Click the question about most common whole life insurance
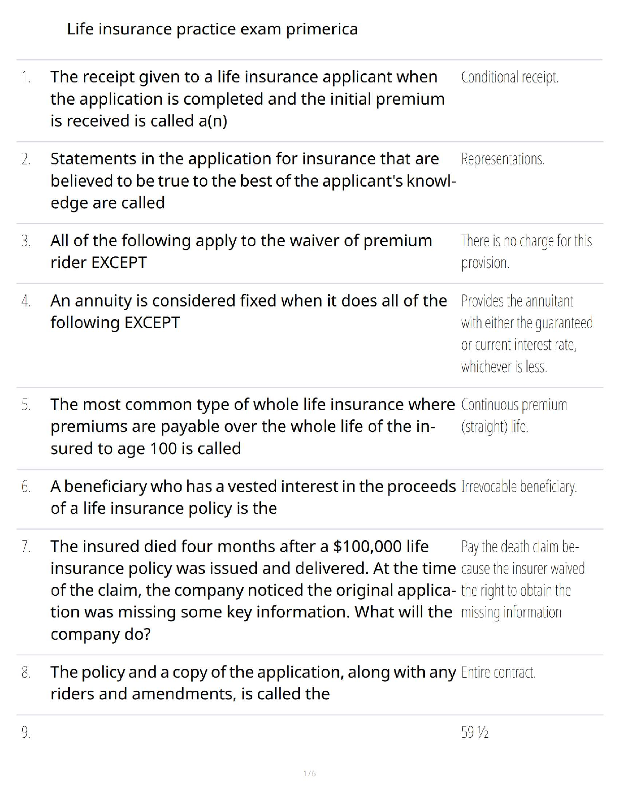619x801 pixels. (x=252, y=426)
